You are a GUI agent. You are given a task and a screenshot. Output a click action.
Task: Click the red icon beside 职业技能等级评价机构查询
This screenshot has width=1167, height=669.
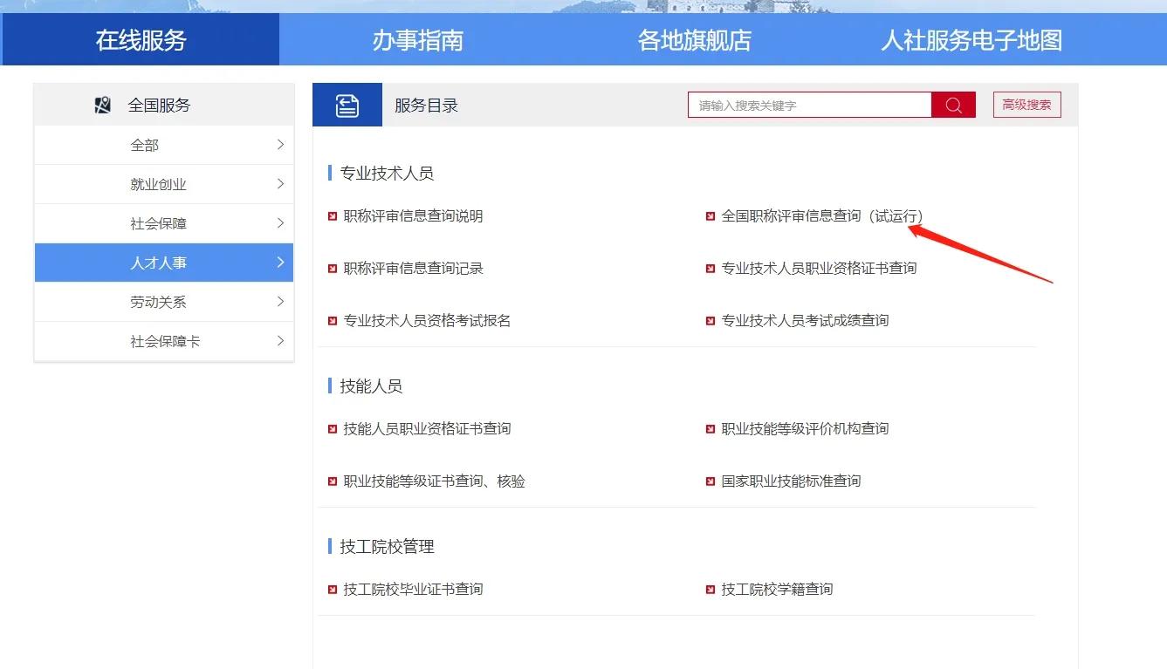[x=710, y=428]
